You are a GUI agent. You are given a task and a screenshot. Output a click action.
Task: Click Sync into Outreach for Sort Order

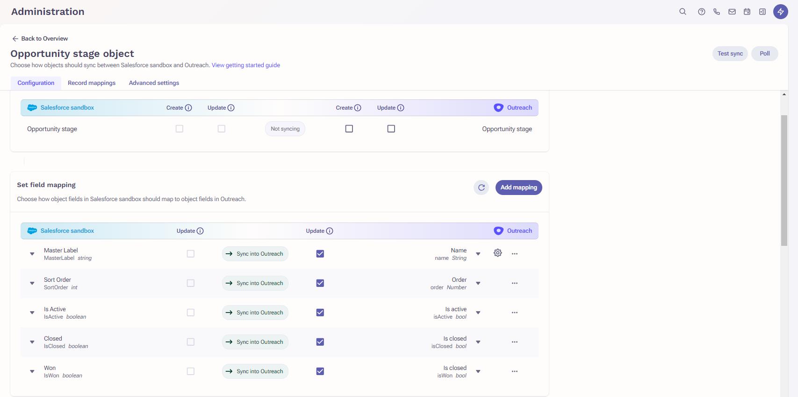click(x=255, y=283)
